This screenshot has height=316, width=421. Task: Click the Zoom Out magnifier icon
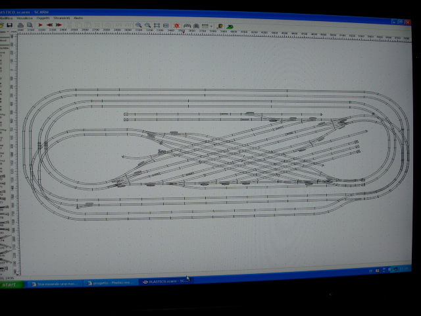pos(147,25)
